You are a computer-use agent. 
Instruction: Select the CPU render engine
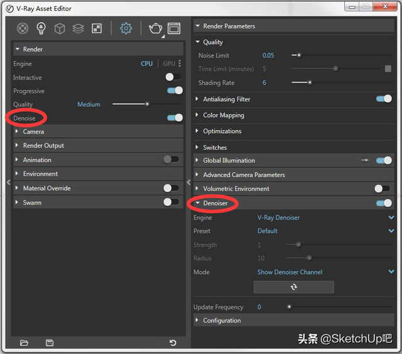pyautogui.click(x=146, y=63)
